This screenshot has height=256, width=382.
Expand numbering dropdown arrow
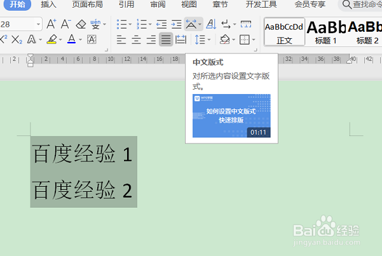point(150,24)
